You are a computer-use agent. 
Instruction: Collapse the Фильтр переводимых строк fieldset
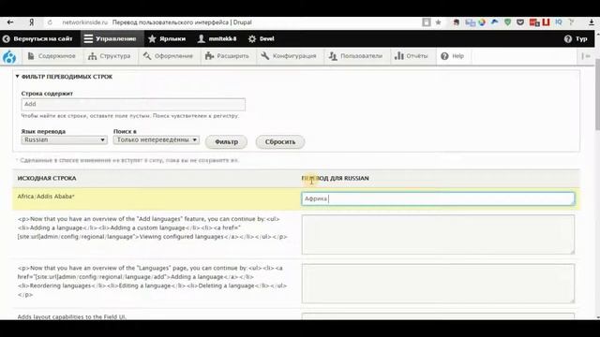65,77
